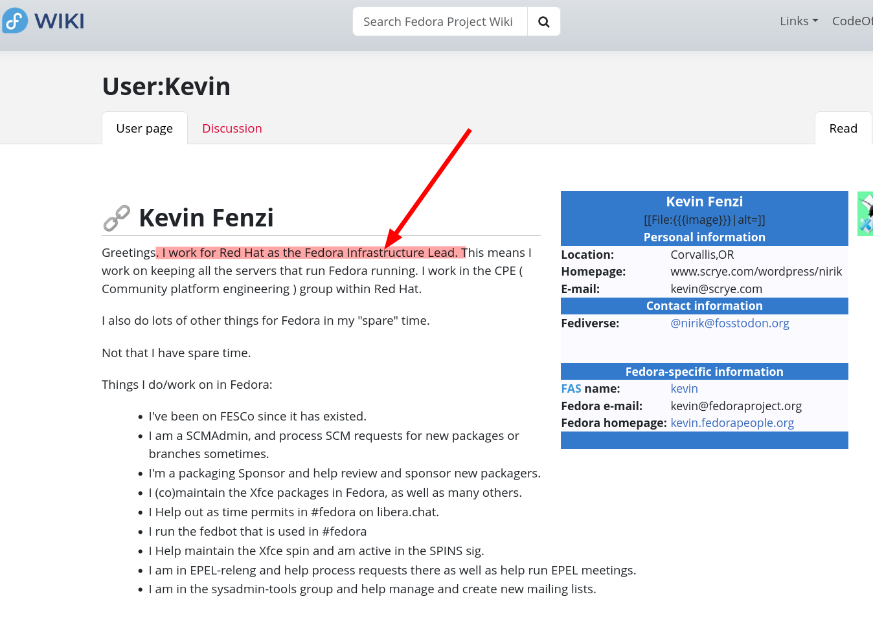Click the highlighted Fedora Infrastructure Lead sentence

pos(311,253)
